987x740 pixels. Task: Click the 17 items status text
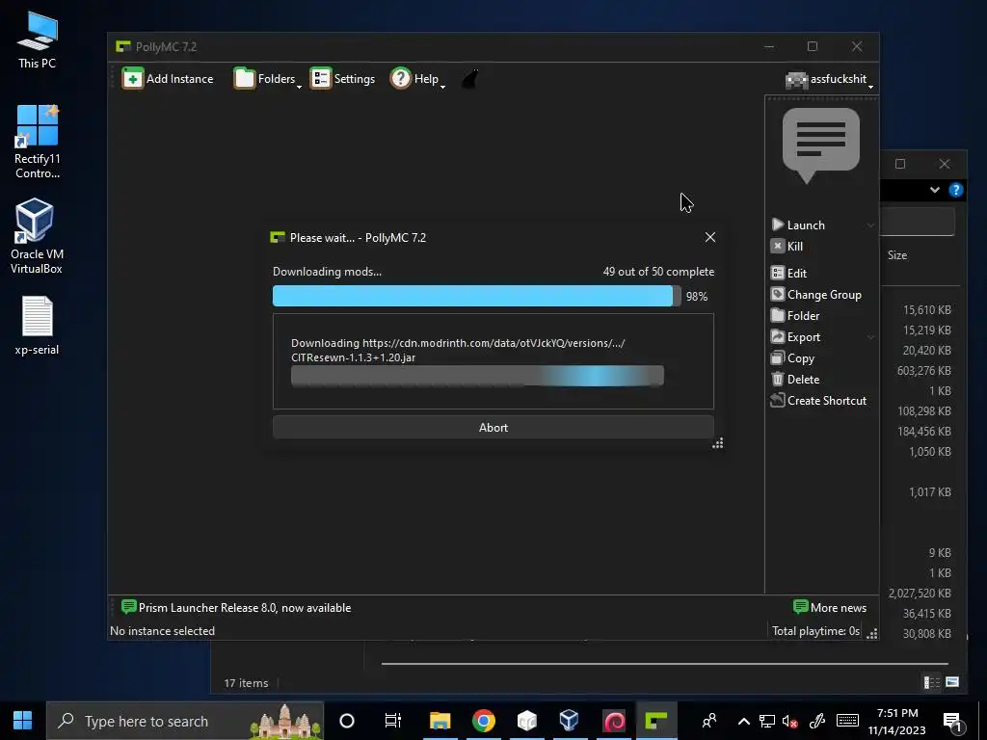pyautogui.click(x=246, y=683)
